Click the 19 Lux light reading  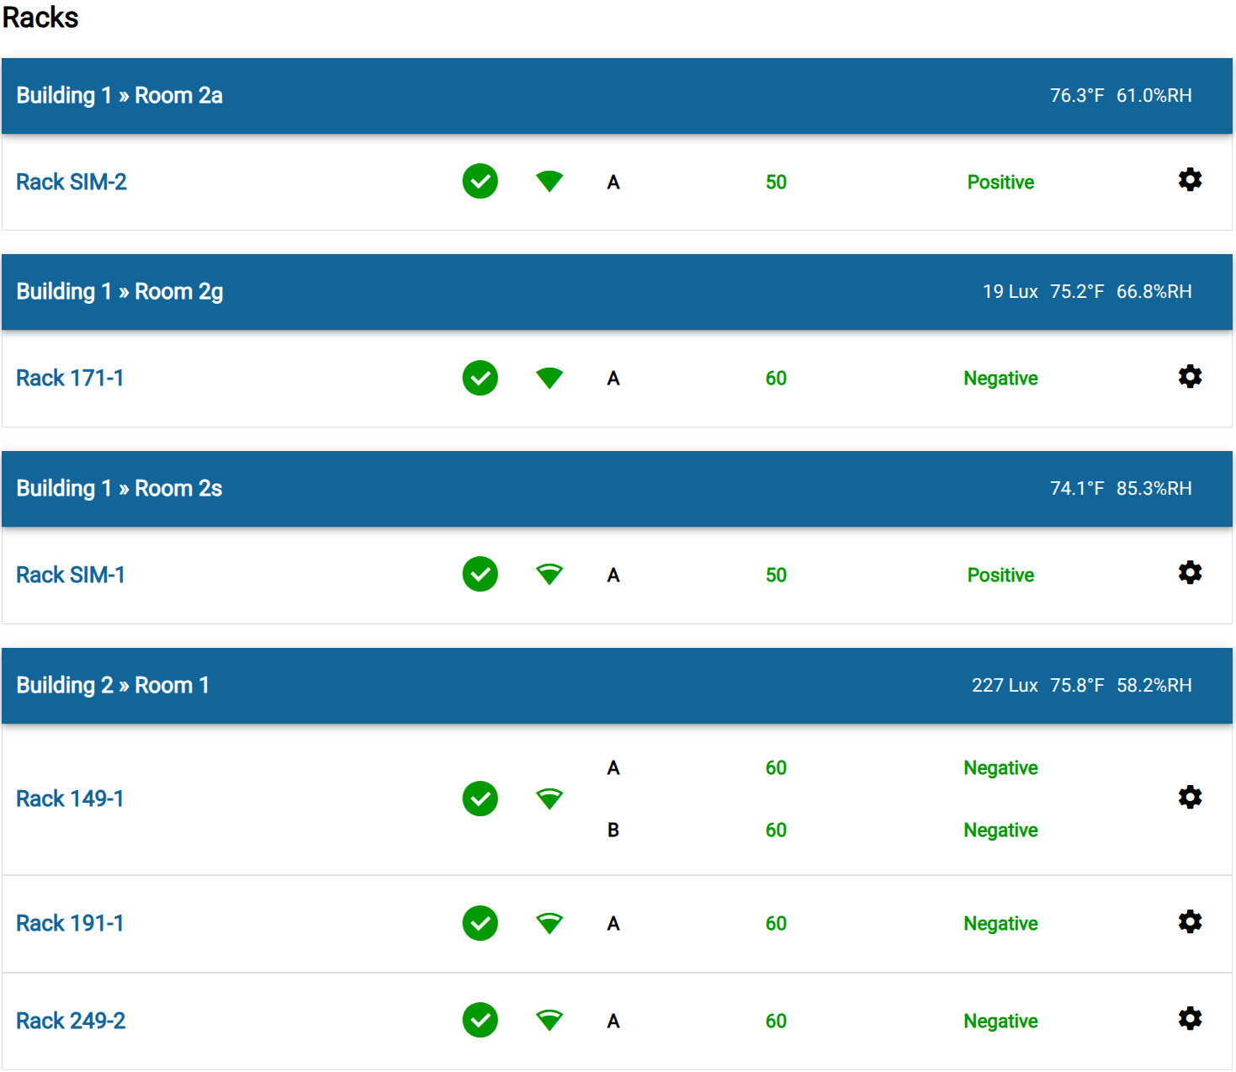point(1010,291)
